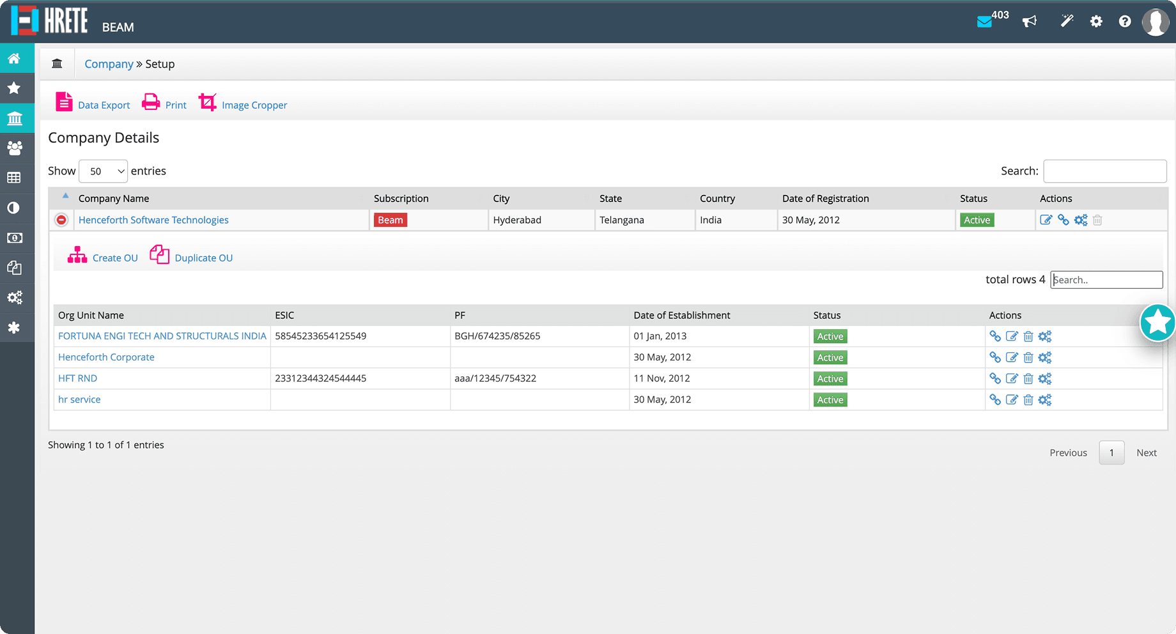
Task: Open the table grid sidebar icon
Action: point(14,178)
